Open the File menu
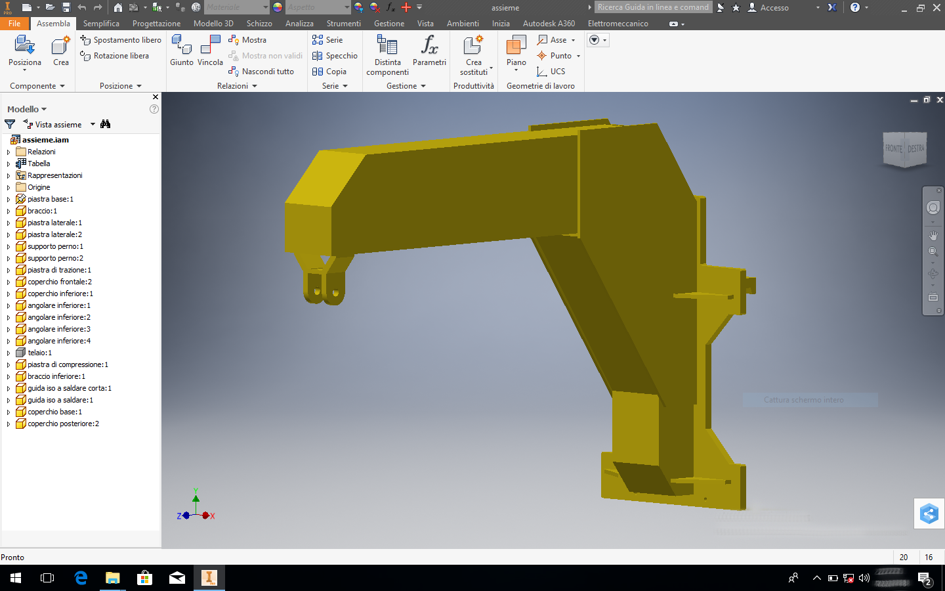 (14, 23)
